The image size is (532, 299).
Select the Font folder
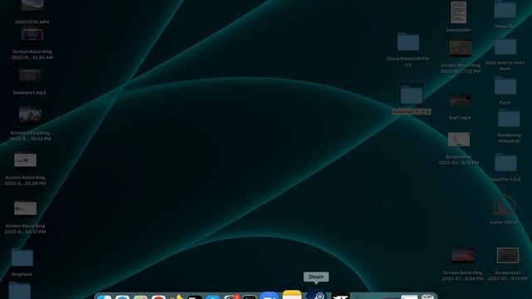click(x=505, y=86)
